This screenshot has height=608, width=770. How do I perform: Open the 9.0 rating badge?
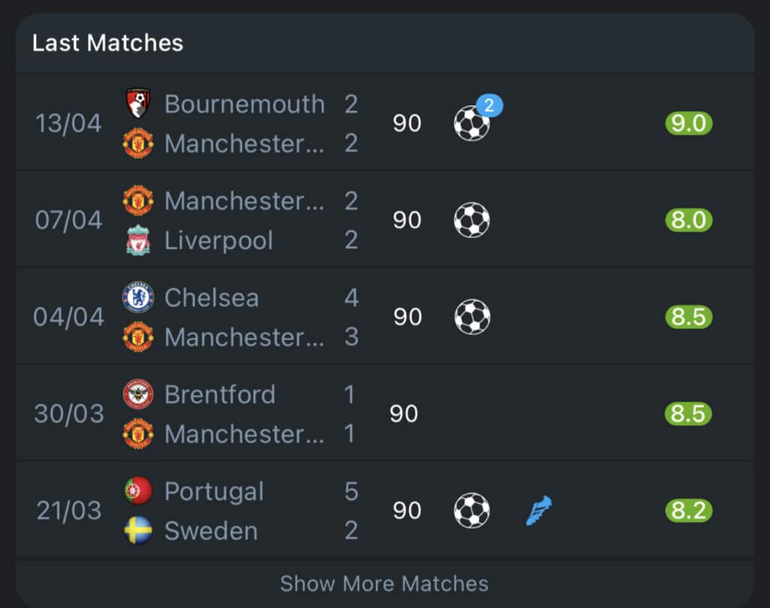point(688,123)
